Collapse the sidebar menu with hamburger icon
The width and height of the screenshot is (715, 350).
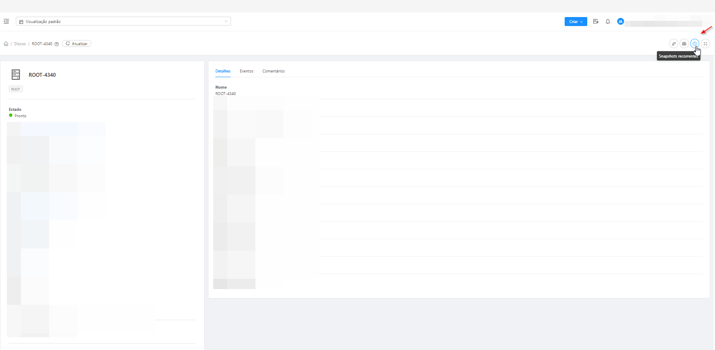click(6, 21)
